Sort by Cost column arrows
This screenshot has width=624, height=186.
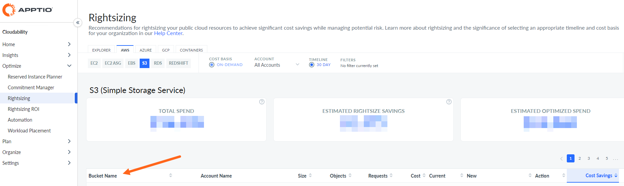coord(424,175)
